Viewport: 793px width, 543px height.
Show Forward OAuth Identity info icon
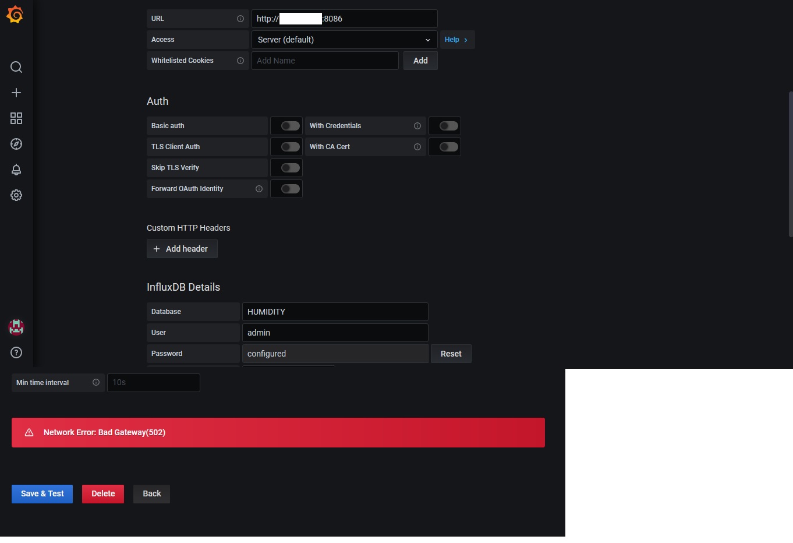[x=259, y=189]
